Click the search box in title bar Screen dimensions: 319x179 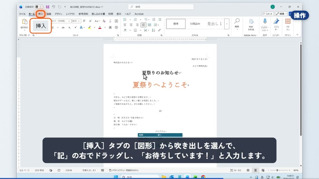click(x=161, y=7)
